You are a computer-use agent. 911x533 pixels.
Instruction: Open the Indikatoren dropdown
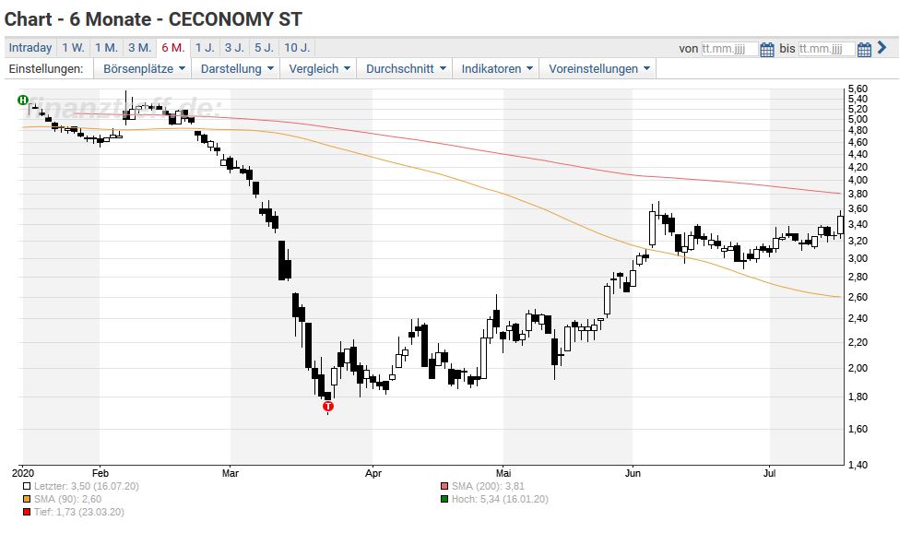(497, 68)
